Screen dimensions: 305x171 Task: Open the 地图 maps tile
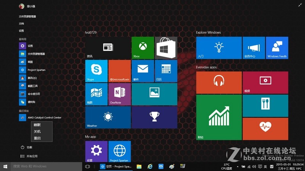(x=96, y=94)
